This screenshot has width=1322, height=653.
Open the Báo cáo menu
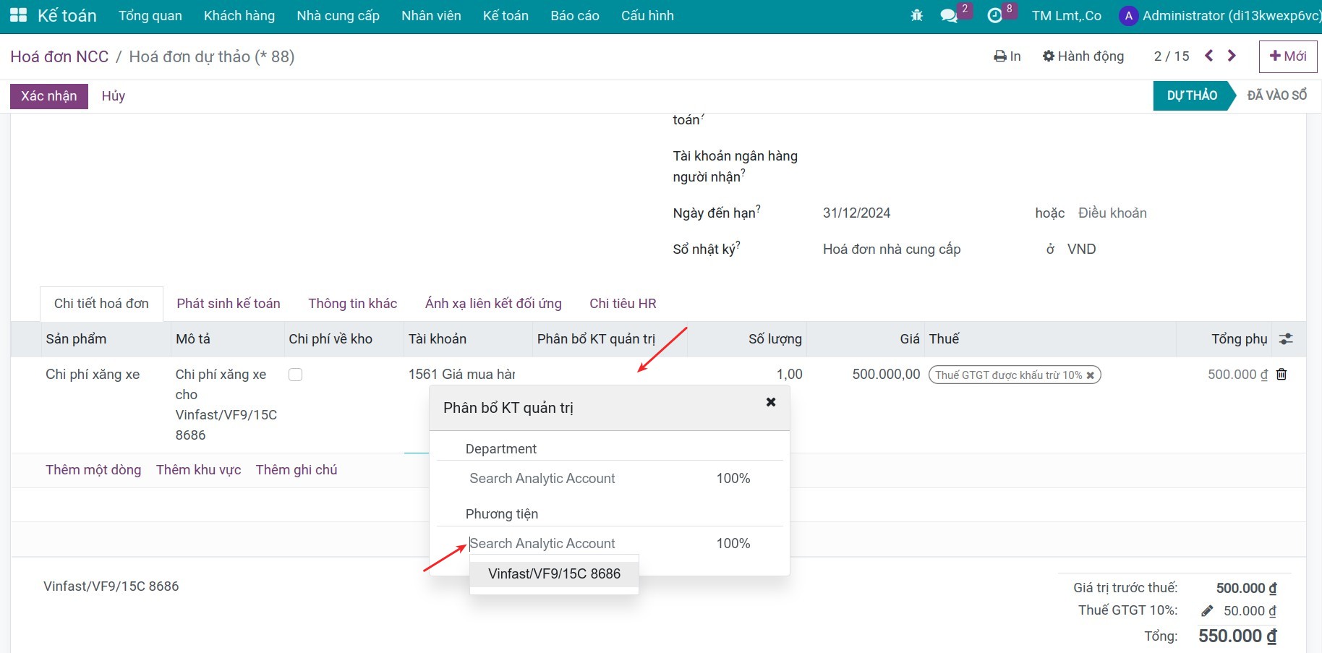(x=575, y=15)
